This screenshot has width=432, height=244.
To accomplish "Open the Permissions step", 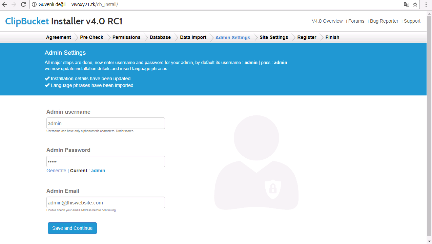I will (126, 37).
